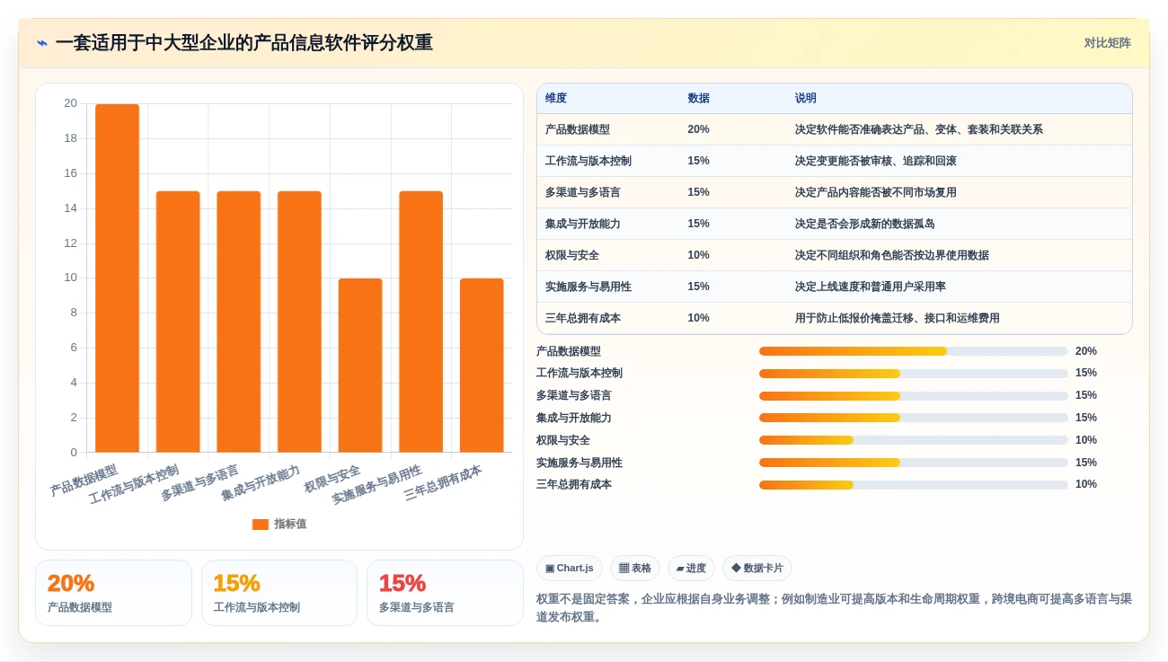Click the 集成与开放能力 bar in chart
This screenshot has height=662, width=1168.
[299, 322]
